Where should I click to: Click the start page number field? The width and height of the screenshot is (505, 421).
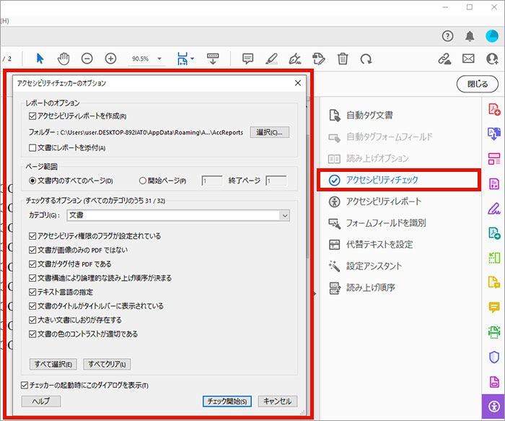pyautogui.click(x=211, y=181)
